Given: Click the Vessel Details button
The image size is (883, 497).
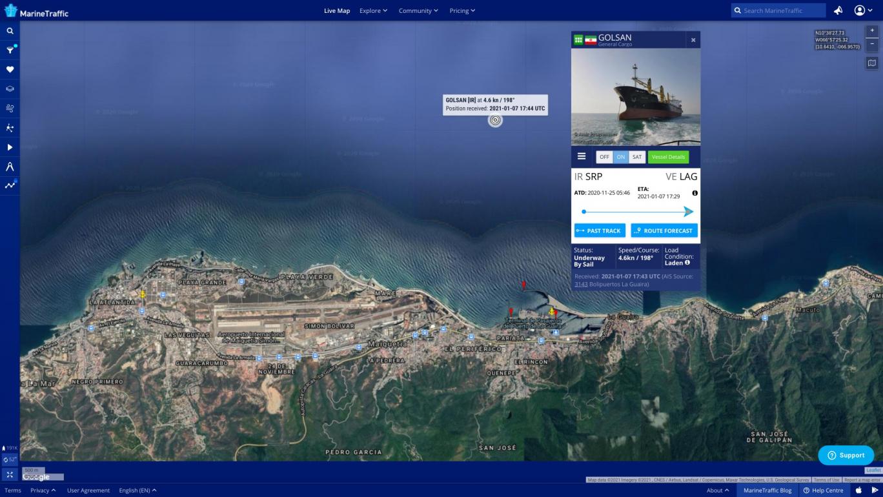Looking at the screenshot, I should pos(668,157).
